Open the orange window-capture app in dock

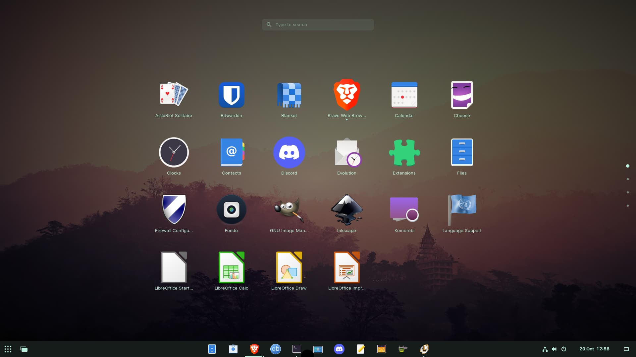382,349
